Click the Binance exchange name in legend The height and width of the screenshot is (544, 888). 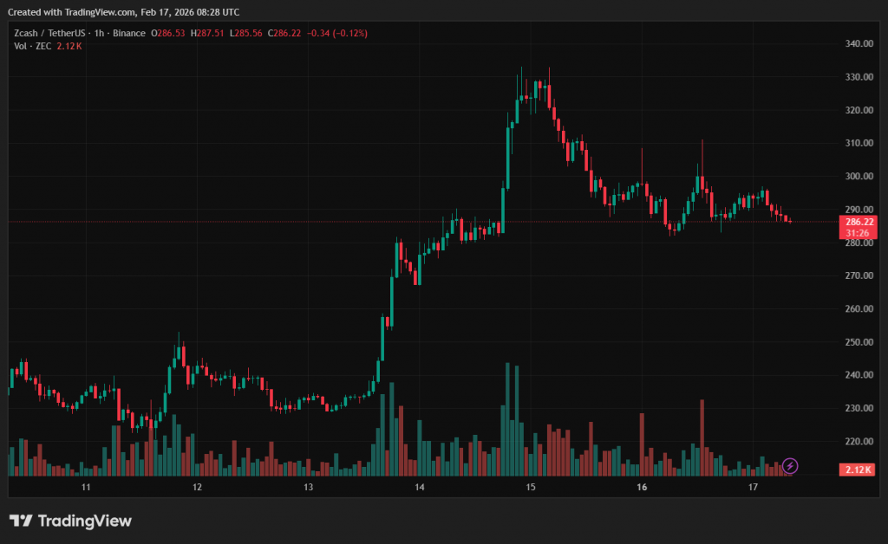tap(131, 33)
